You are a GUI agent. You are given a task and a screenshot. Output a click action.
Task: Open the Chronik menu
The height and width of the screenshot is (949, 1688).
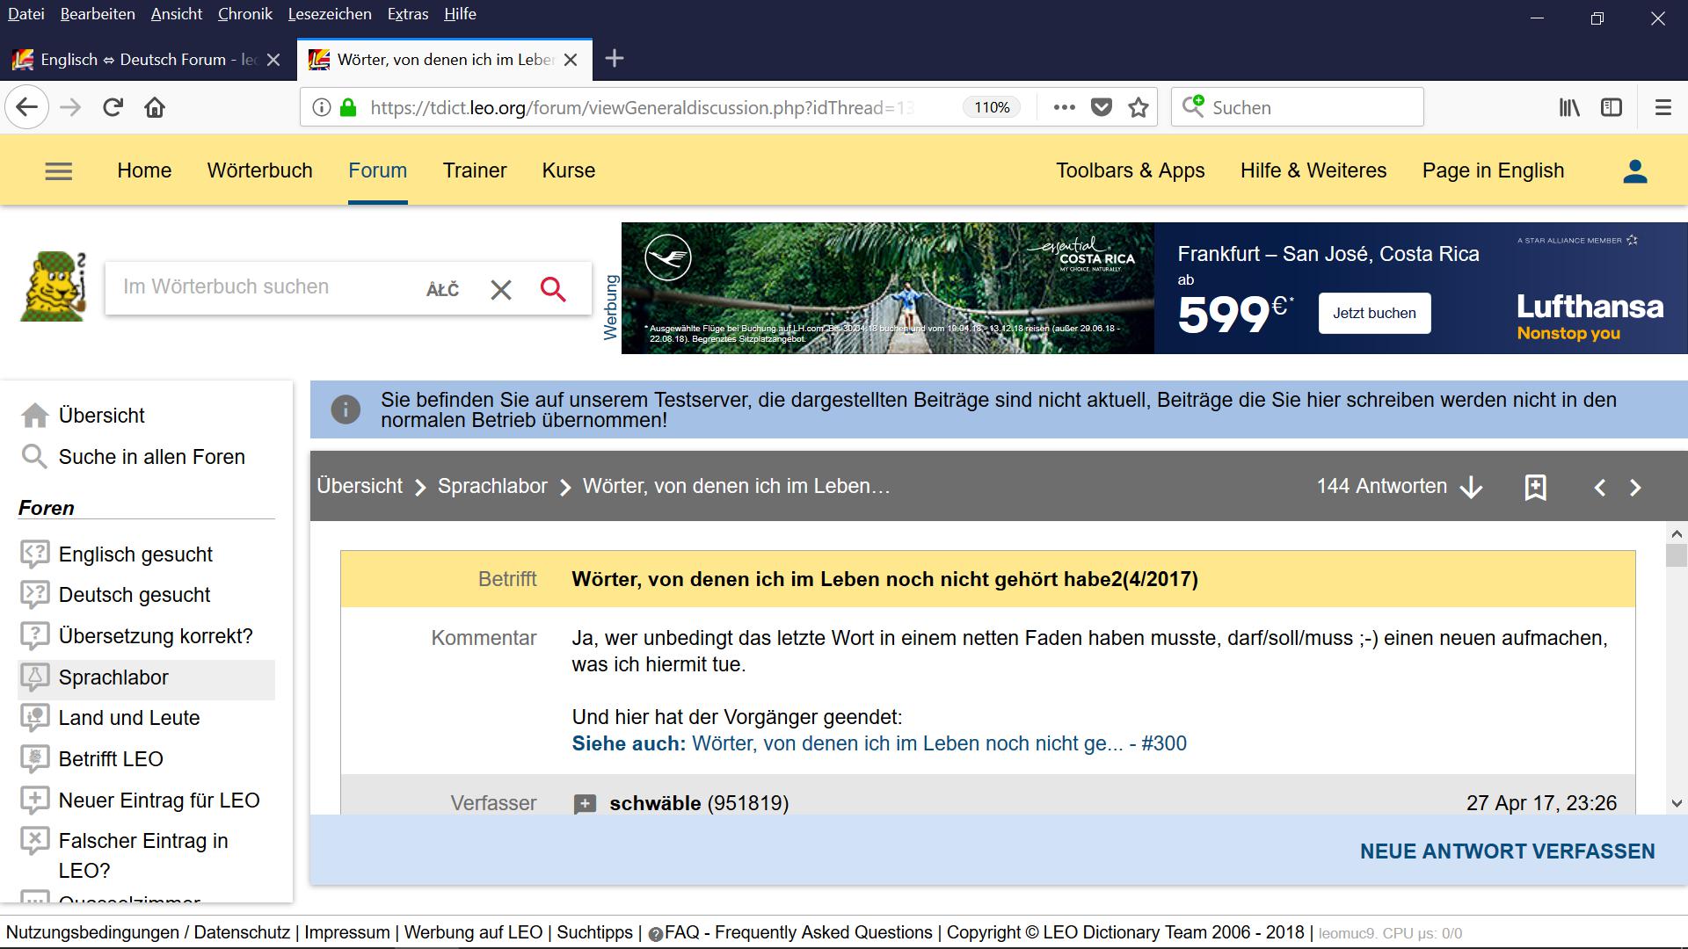click(x=245, y=14)
